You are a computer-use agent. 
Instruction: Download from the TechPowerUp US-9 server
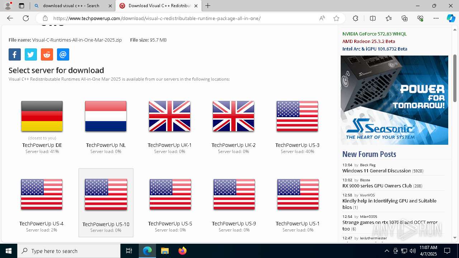coord(234,194)
